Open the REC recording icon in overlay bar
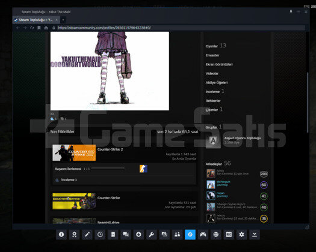 [x=229, y=235]
